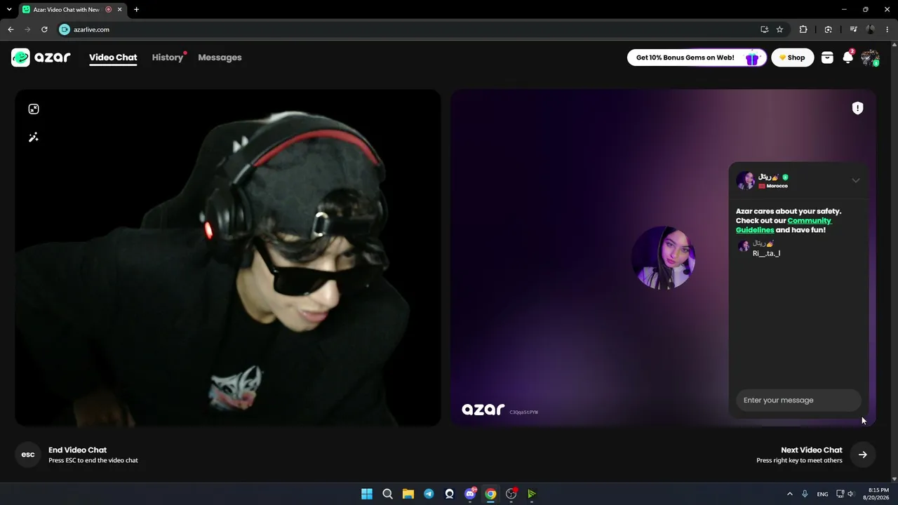898x505 pixels.
Task: Open the random dice icon on own video
Action: pos(34,109)
